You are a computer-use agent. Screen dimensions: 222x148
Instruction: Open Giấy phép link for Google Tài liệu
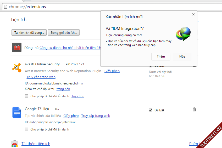tap(71, 116)
